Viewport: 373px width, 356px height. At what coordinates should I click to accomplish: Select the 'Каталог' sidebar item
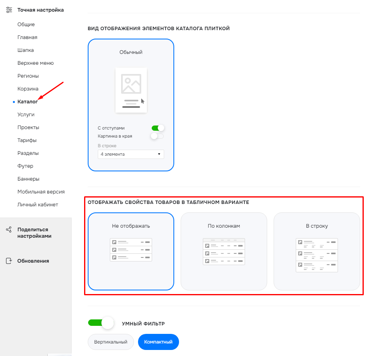pyautogui.click(x=28, y=101)
